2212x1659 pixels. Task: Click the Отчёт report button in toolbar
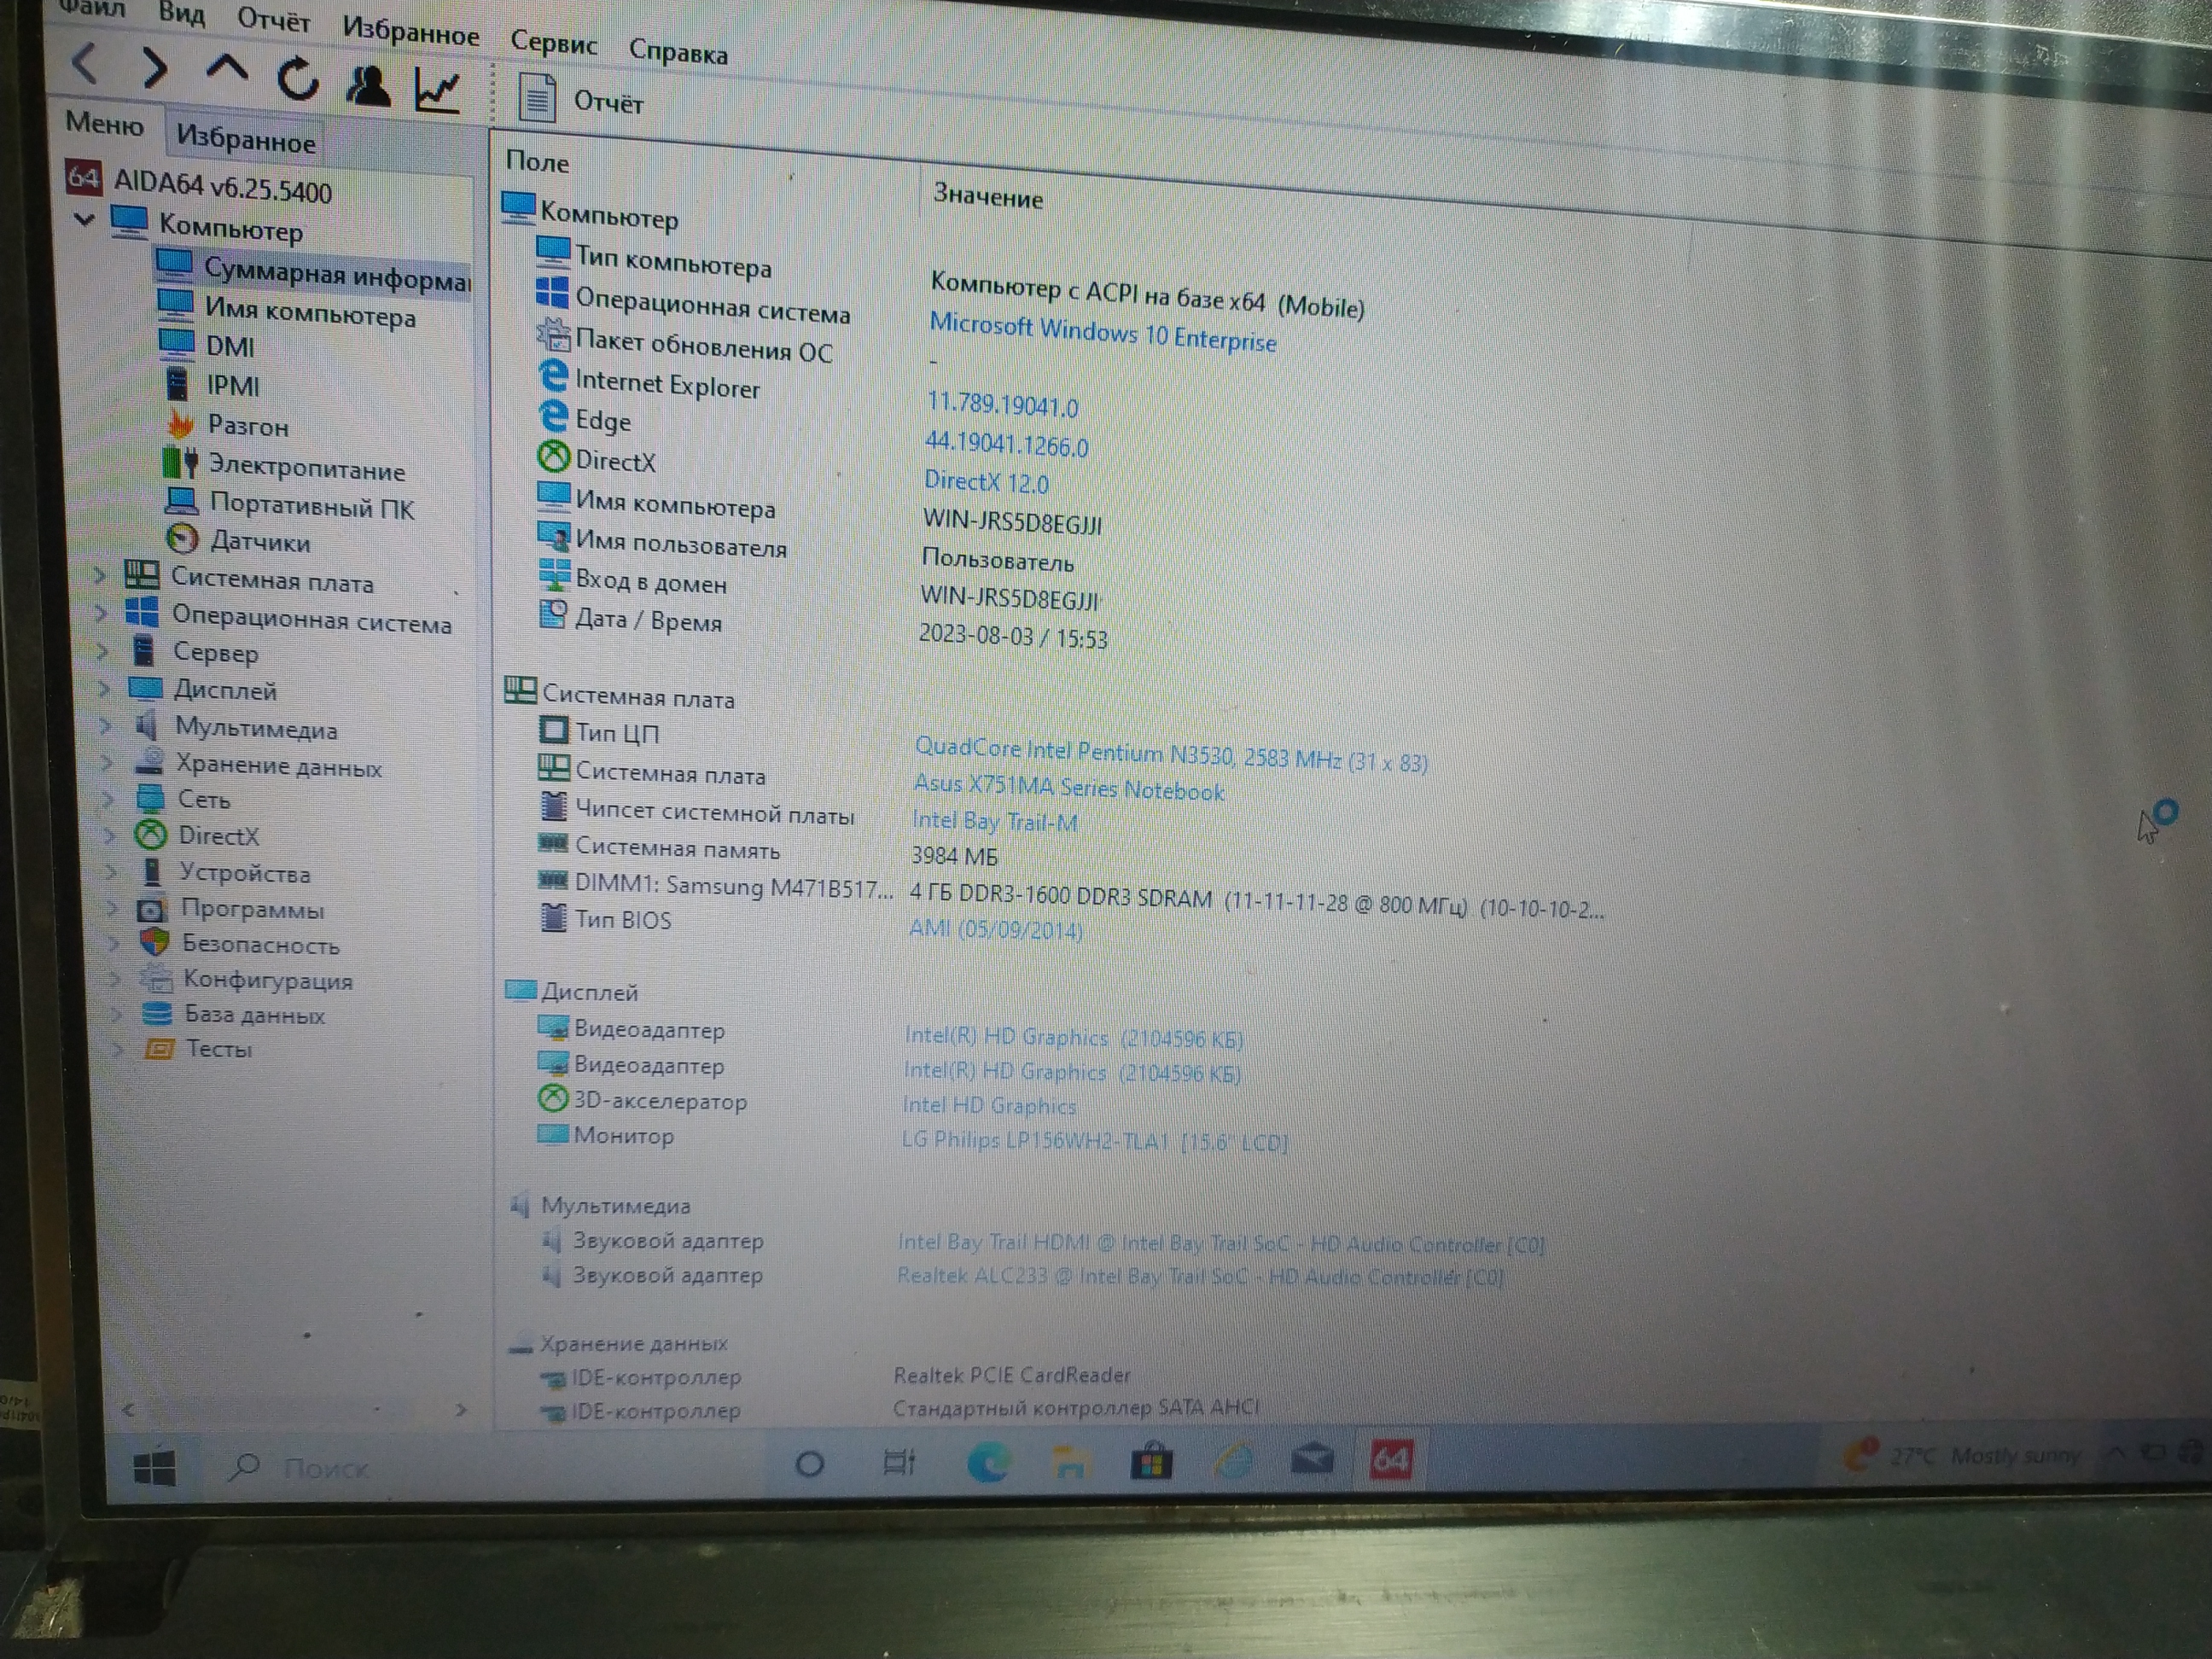point(581,100)
